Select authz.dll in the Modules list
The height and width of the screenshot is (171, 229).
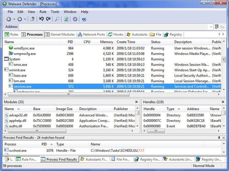[x=70, y=126]
